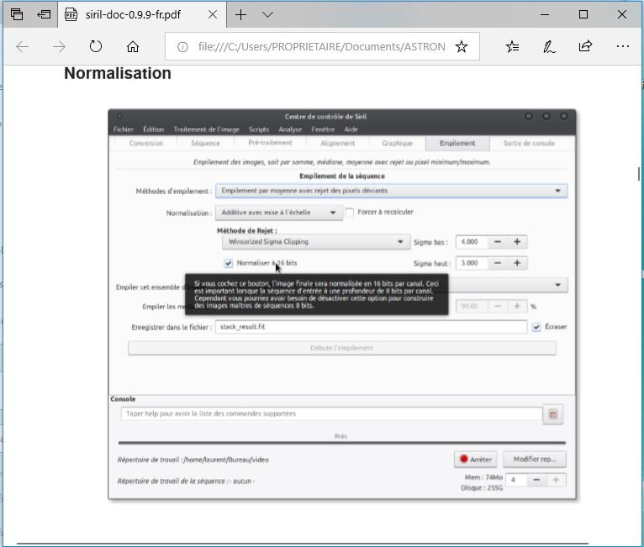Image resolution: width=644 pixels, height=547 pixels.
Task: Add page to favorites with star icon
Action: pyautogui.click(x=462, y=47)
